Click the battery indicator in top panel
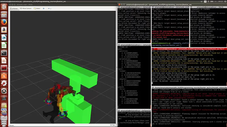The height and width of the screenshot is (127, 227). (x=212, y=1)
